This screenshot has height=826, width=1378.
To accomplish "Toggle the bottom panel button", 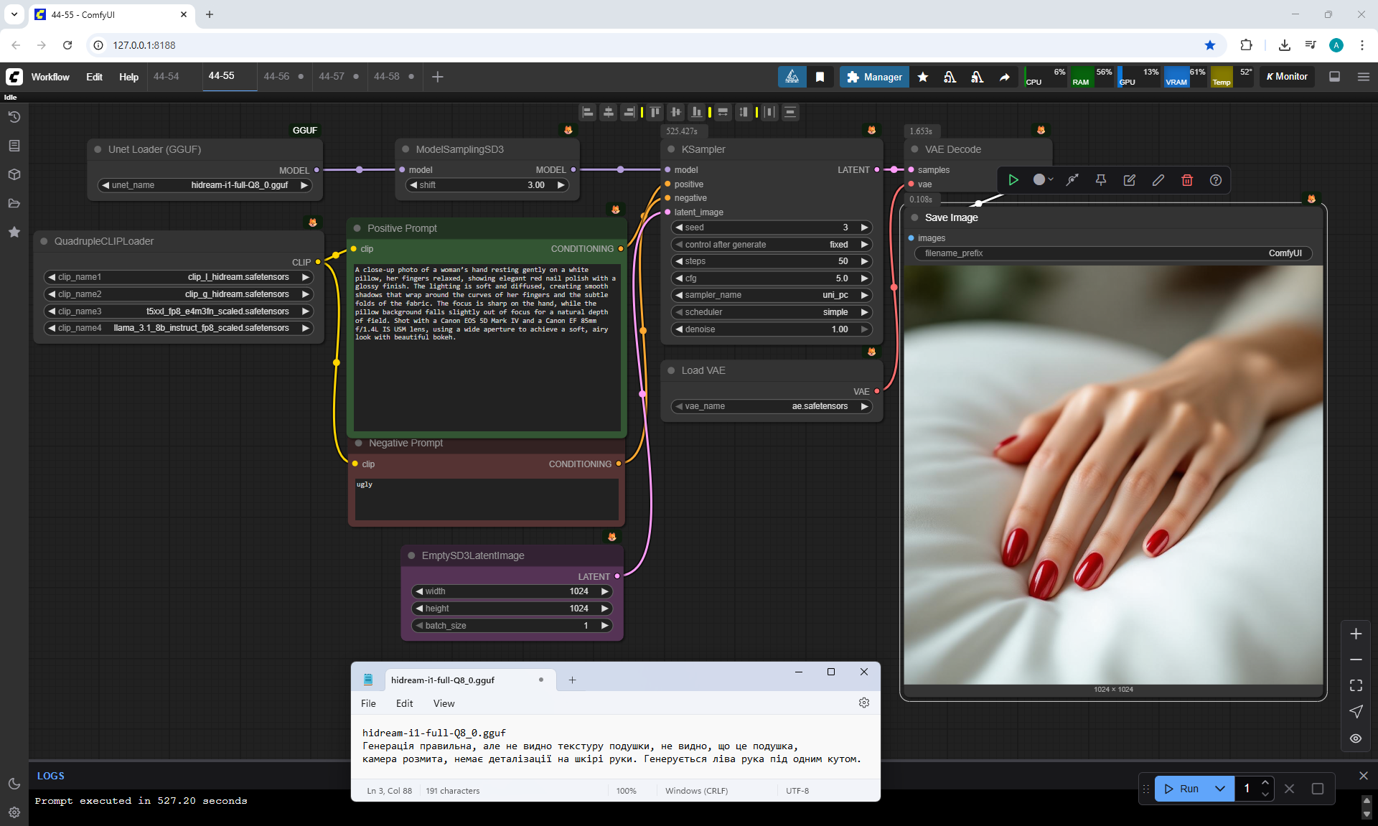I will click(1334, 77).
